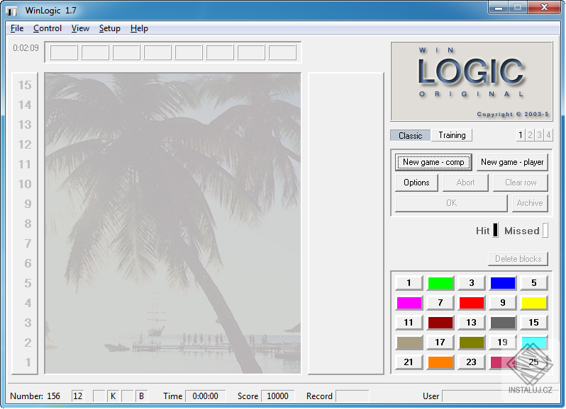
Task: Pick the tan beige color block
Action: click(409, 342)
